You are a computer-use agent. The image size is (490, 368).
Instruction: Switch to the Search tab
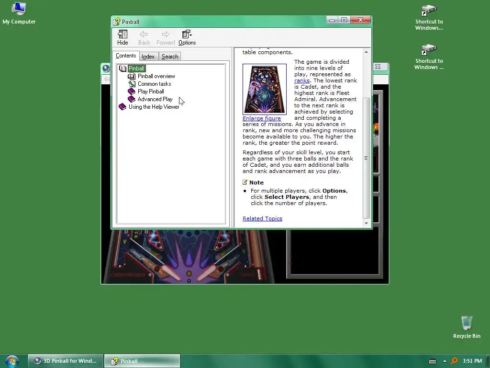point(170,57)
